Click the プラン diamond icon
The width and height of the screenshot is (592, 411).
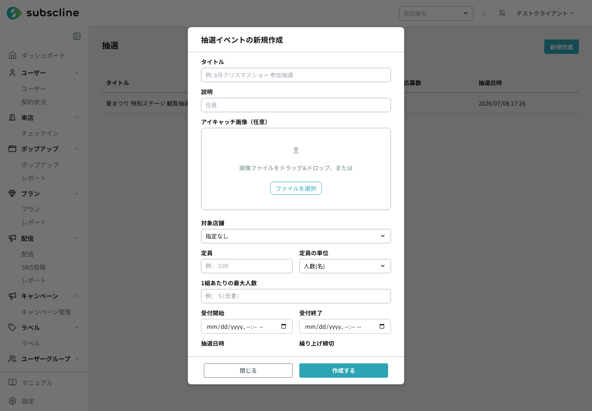point(13,194)
